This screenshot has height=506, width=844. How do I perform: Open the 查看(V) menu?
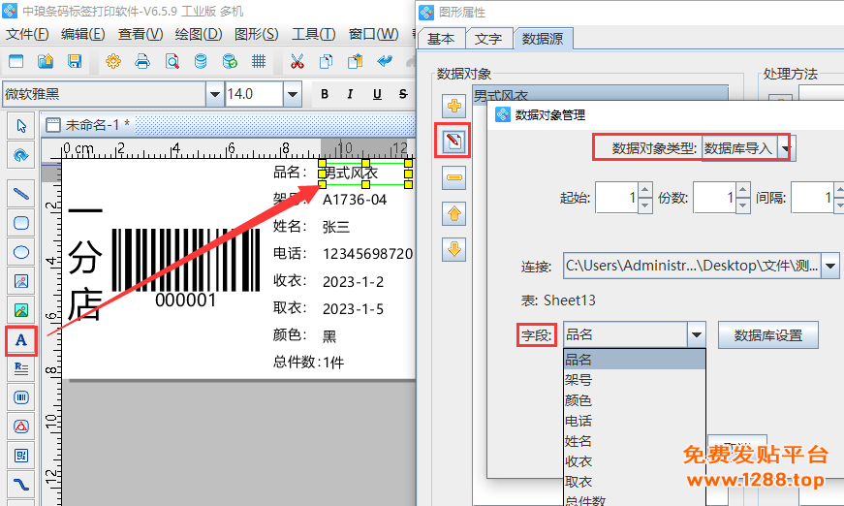(x=141, y=35)
